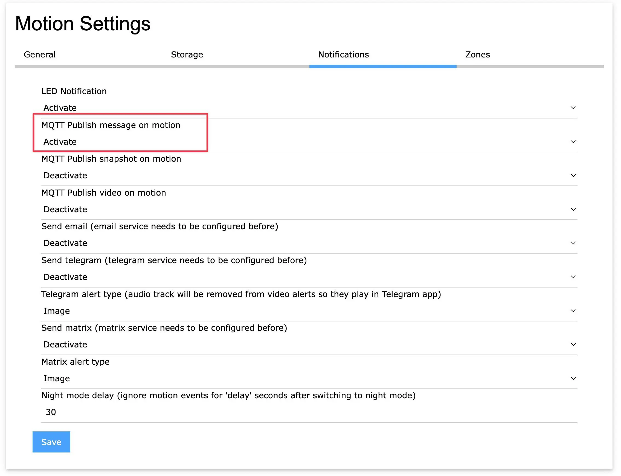Click chevron arrow of MQTT video select
This screenshot has height=476, width=621.
573,209
